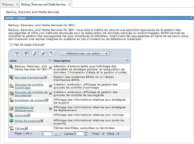Screen dimensions: 194x144
Task: Click the Edit sort pencil icon
Action: (x=35, y=54)
